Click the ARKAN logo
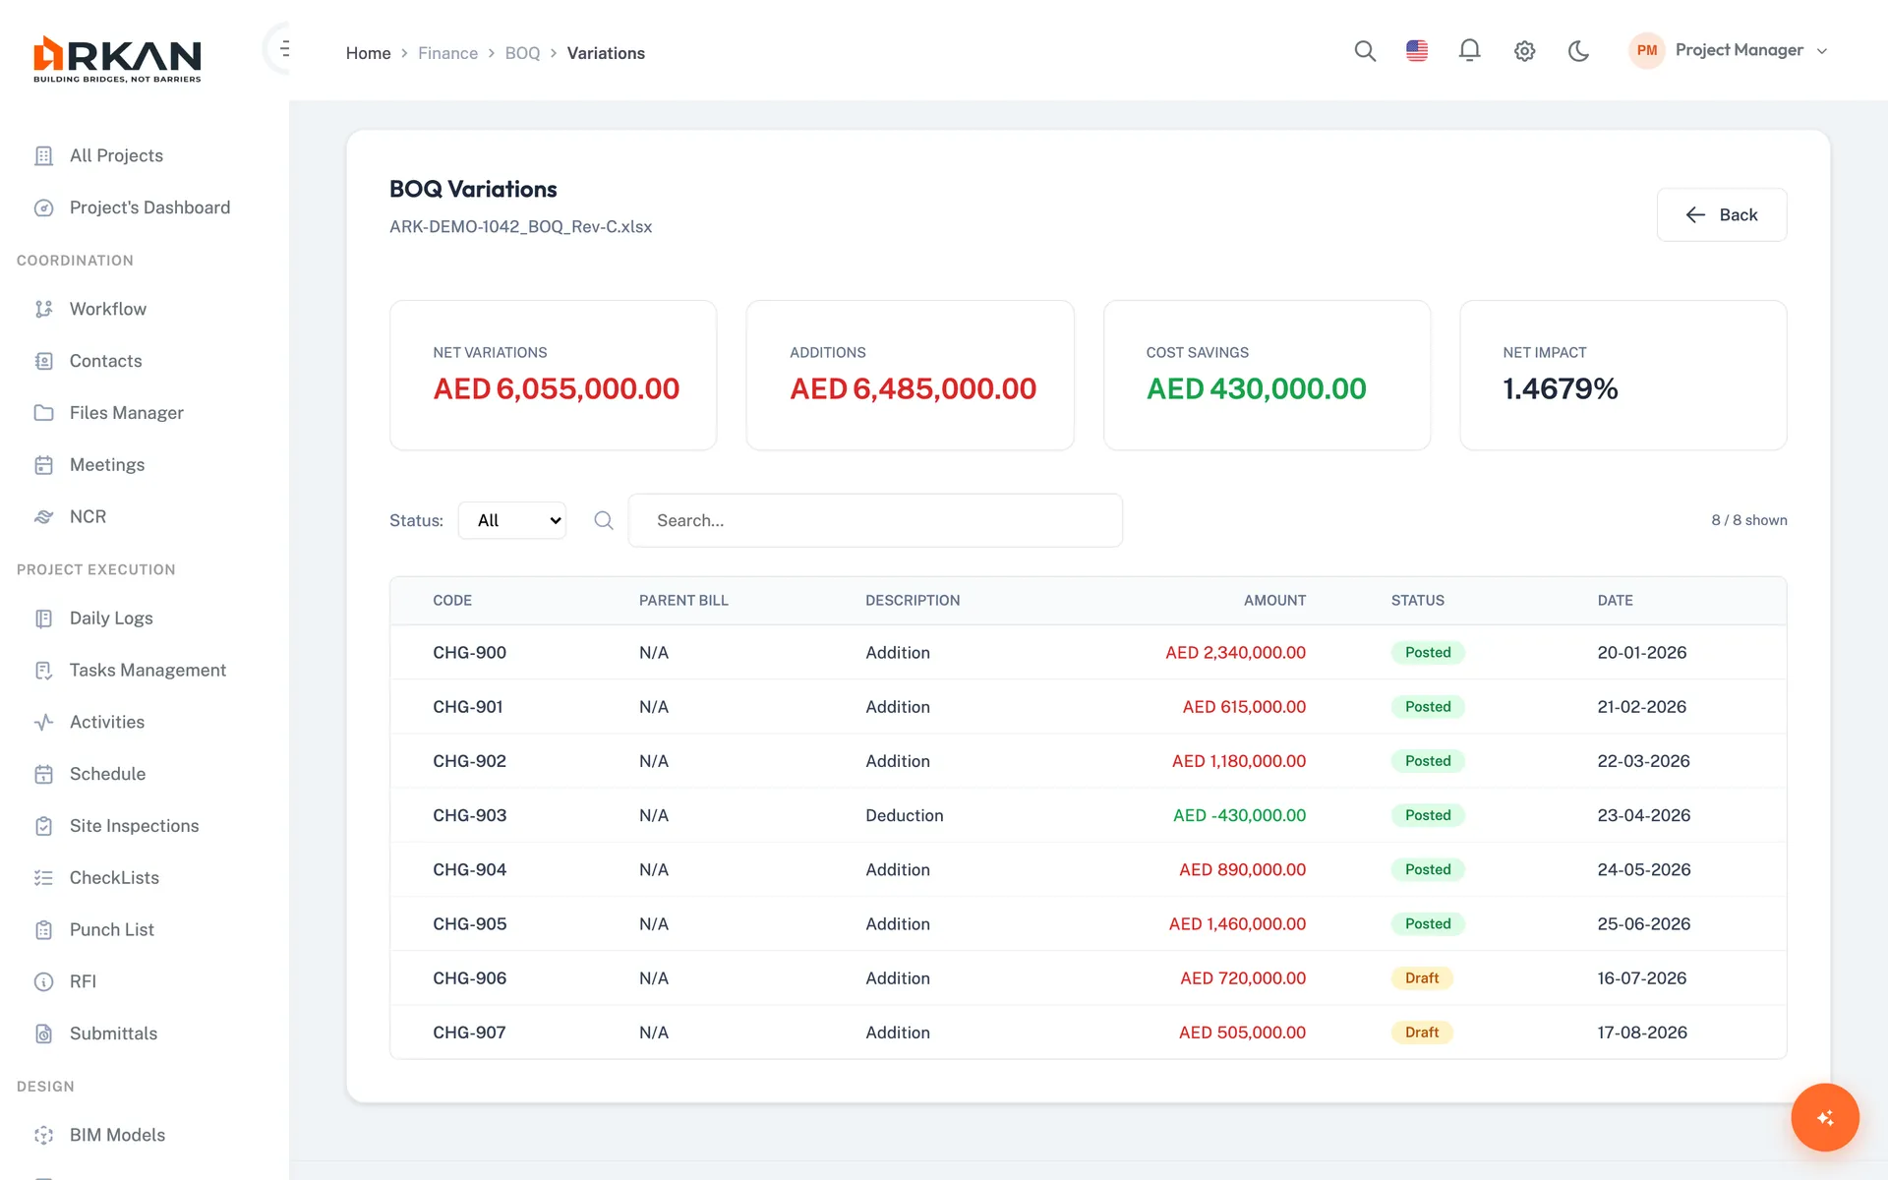This screenshot has width=1888, height=1180. (x=117, y=59)
